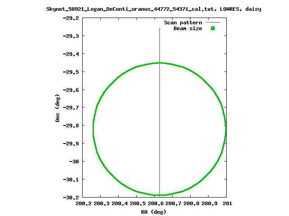Click the 280.5 x-axis tick label
Screen dimensions: 289x216
(138, 203)
